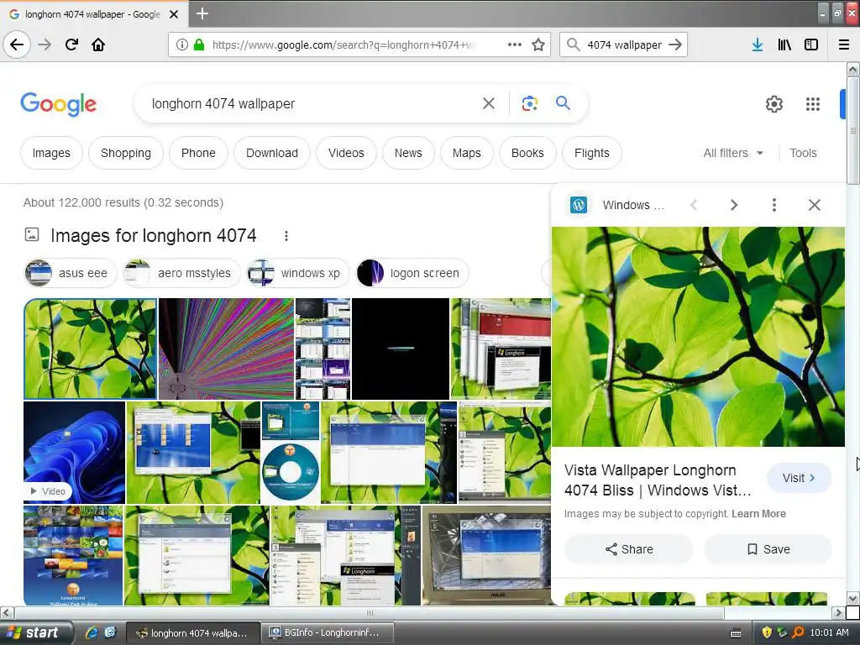Clear the Google search query with X
Viewport: 860px width, 645px height.
tap(489, 103)
